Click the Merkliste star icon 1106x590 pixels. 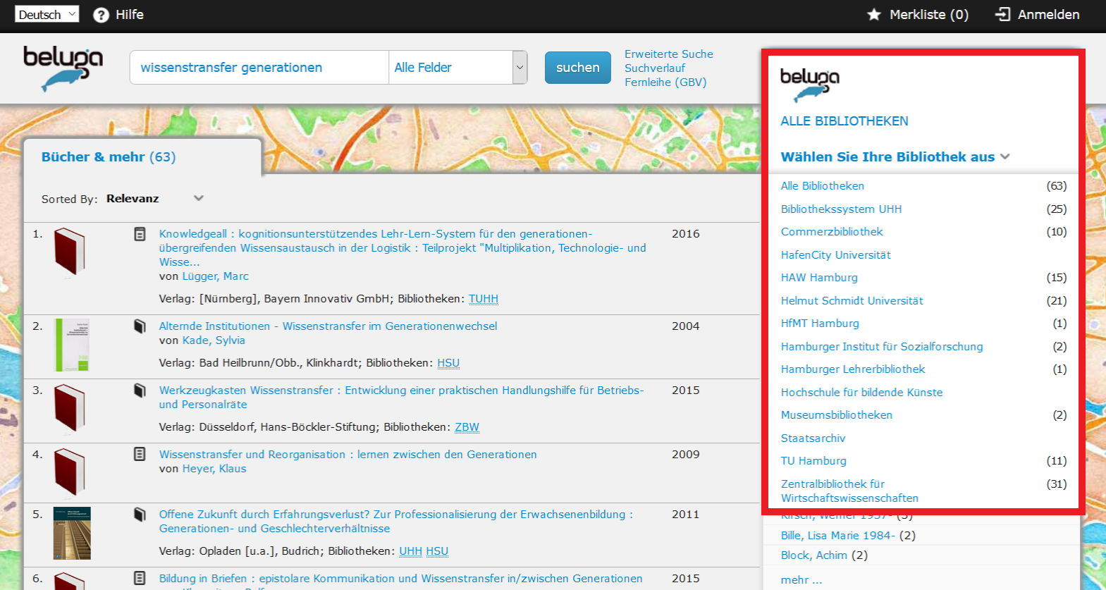pos(874,14)
